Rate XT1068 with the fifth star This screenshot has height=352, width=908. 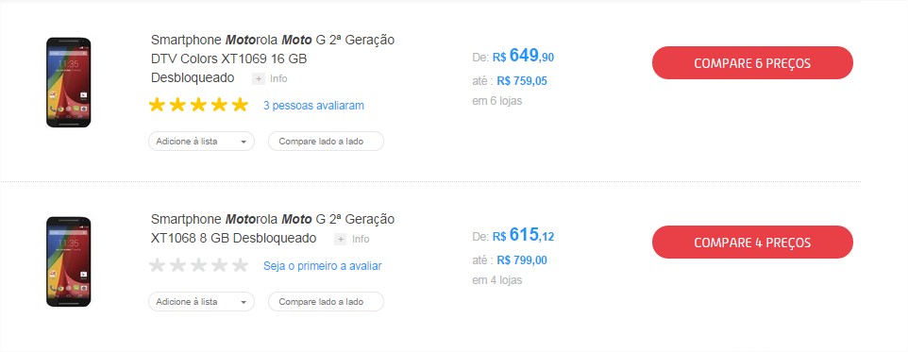pos(240,266)
